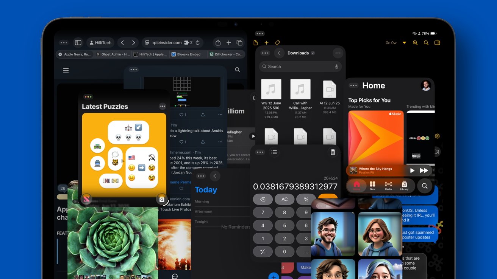This screenshot has height=279, width=497.
Task: Select Home tab in Music
Action: [356, 186]
